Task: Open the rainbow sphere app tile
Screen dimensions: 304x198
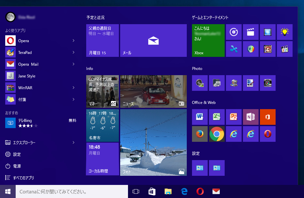Action: pos(251,49)
